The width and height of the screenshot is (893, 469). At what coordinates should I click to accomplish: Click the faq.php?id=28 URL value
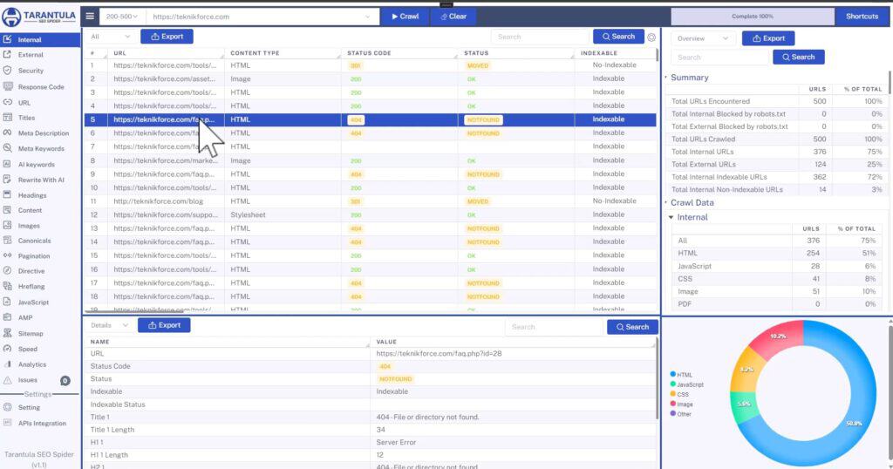click(x=440, y=353)
